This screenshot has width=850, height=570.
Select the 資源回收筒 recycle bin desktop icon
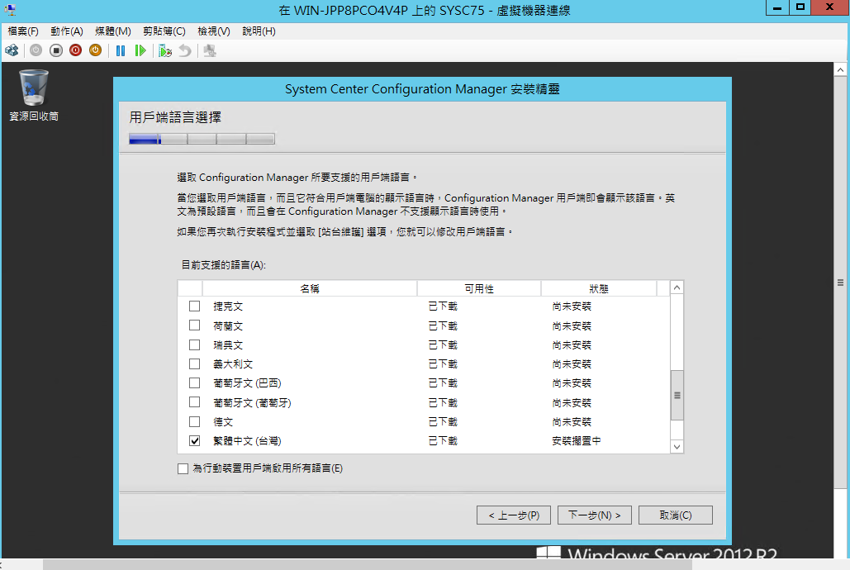(34, 96)
